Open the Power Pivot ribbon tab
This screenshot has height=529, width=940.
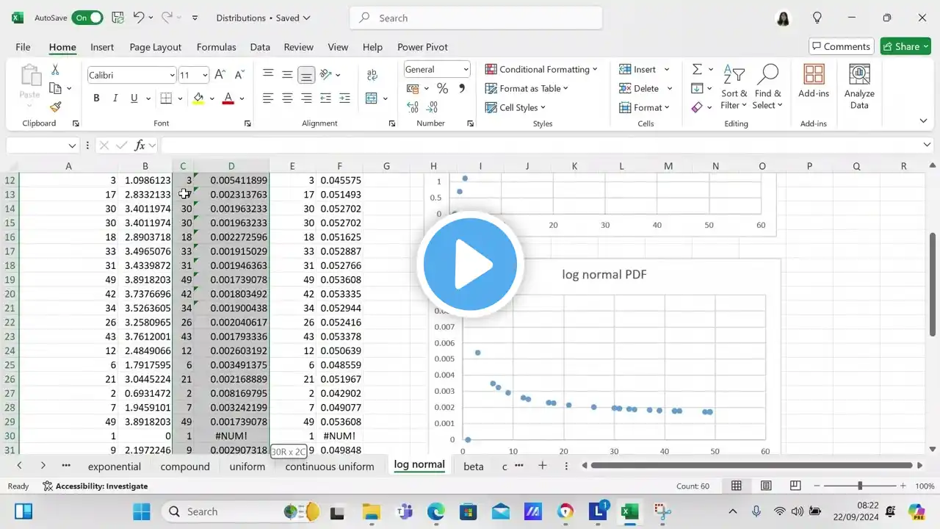click(422, 47)
